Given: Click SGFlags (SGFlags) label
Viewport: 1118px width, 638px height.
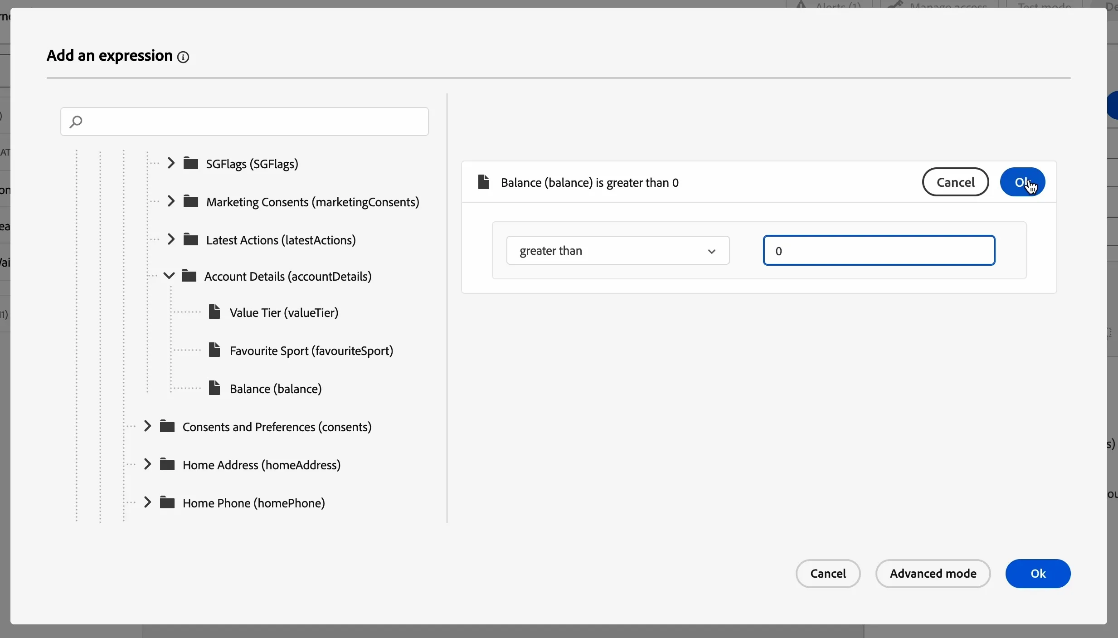Looking at the screenshot, I should click(x=252, y=164).
